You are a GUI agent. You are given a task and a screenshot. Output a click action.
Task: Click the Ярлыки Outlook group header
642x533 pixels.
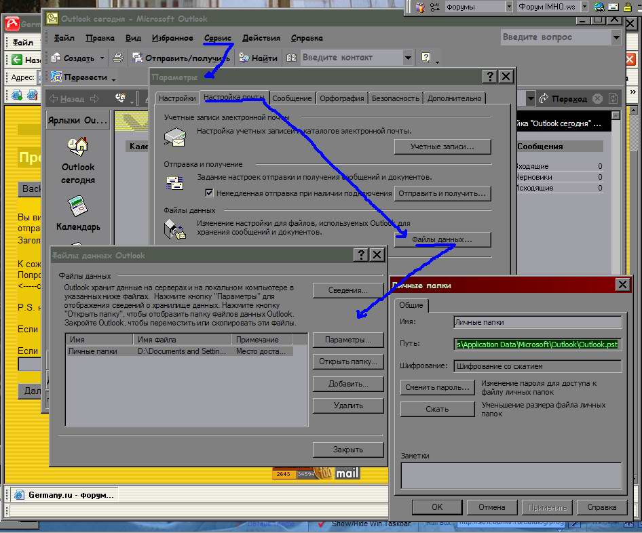(78, 120)
